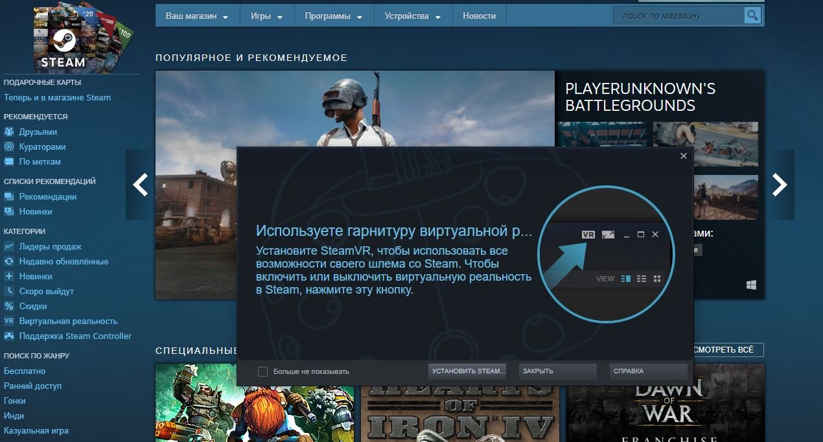Image resolution: width=823 pixels, height=442 pixels.
Task: Open the "Устройства" navigation menu
Action: pyautogui.click(x=412, y=16)
